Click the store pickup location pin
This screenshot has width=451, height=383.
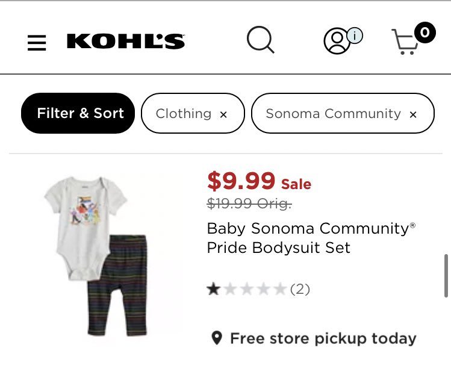(x=217, y=338)
